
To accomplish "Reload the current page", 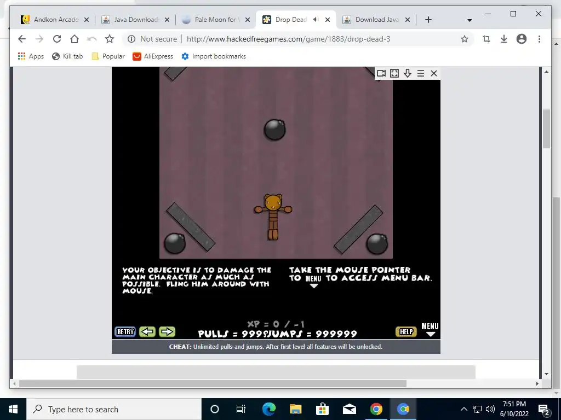I will pyautogui.click(x=57, y=39).
